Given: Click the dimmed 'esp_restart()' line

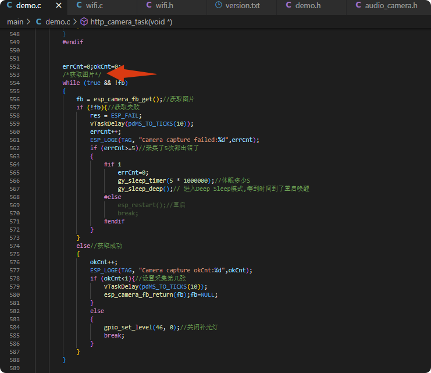Looking at the screenshot, I should pyautogui.click(x=151, y=205).
